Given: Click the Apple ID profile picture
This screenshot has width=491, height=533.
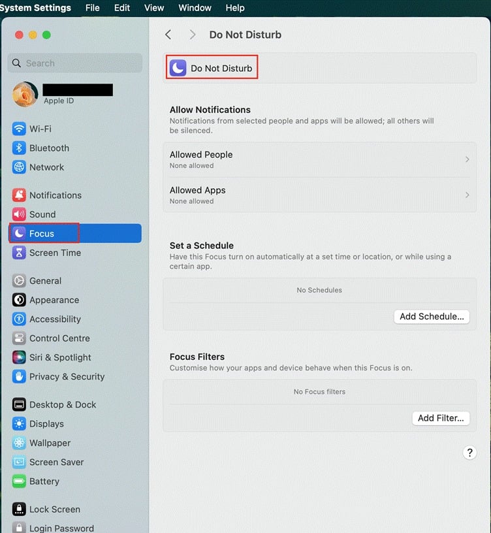Looking at the screenshot, I should pyautogui.click(x=25, y=94).
